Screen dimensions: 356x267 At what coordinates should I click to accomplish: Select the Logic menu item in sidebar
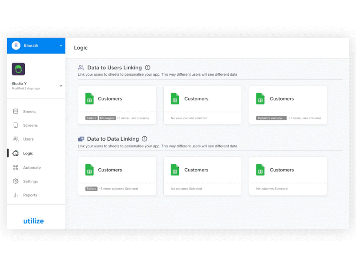(x=28, y=153)
